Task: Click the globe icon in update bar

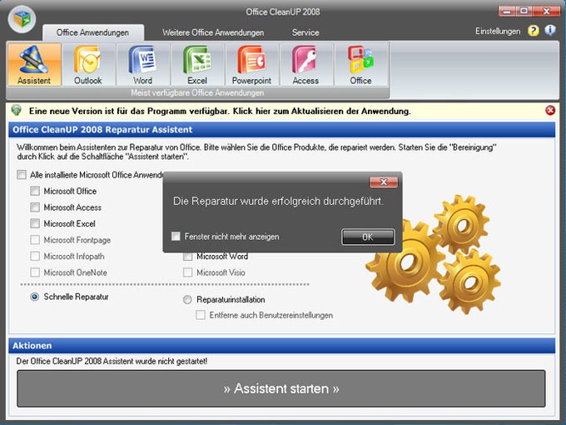Action: click(x=17, y=110)
